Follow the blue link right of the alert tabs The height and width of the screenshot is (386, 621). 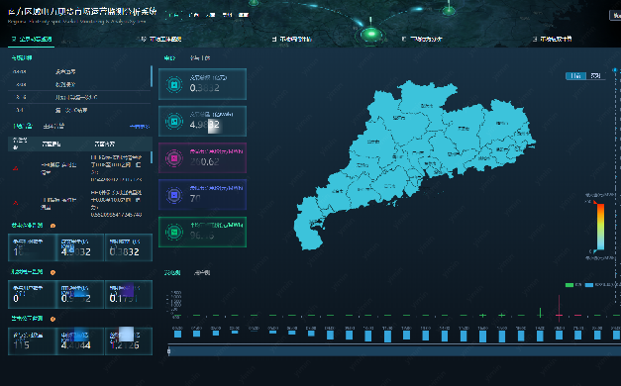[140, 127]
